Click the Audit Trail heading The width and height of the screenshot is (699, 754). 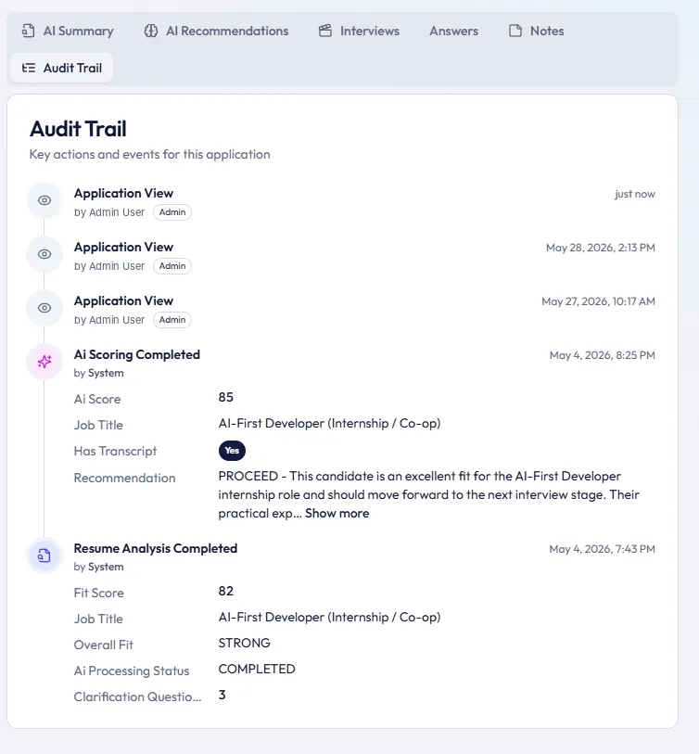tap(79, 129)
